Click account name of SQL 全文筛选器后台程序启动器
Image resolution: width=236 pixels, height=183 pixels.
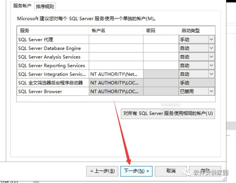(x=116, y=83)
